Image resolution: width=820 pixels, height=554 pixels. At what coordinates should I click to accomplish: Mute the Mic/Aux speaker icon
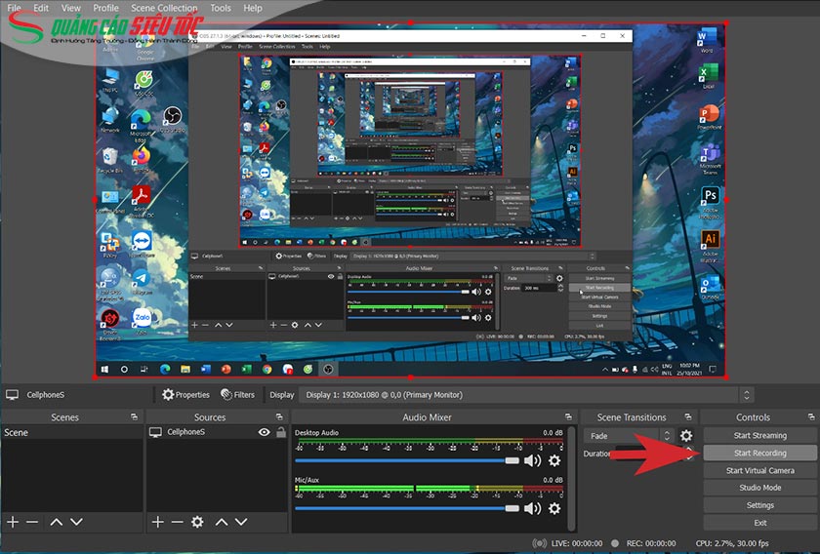click(x=532, y=508)
